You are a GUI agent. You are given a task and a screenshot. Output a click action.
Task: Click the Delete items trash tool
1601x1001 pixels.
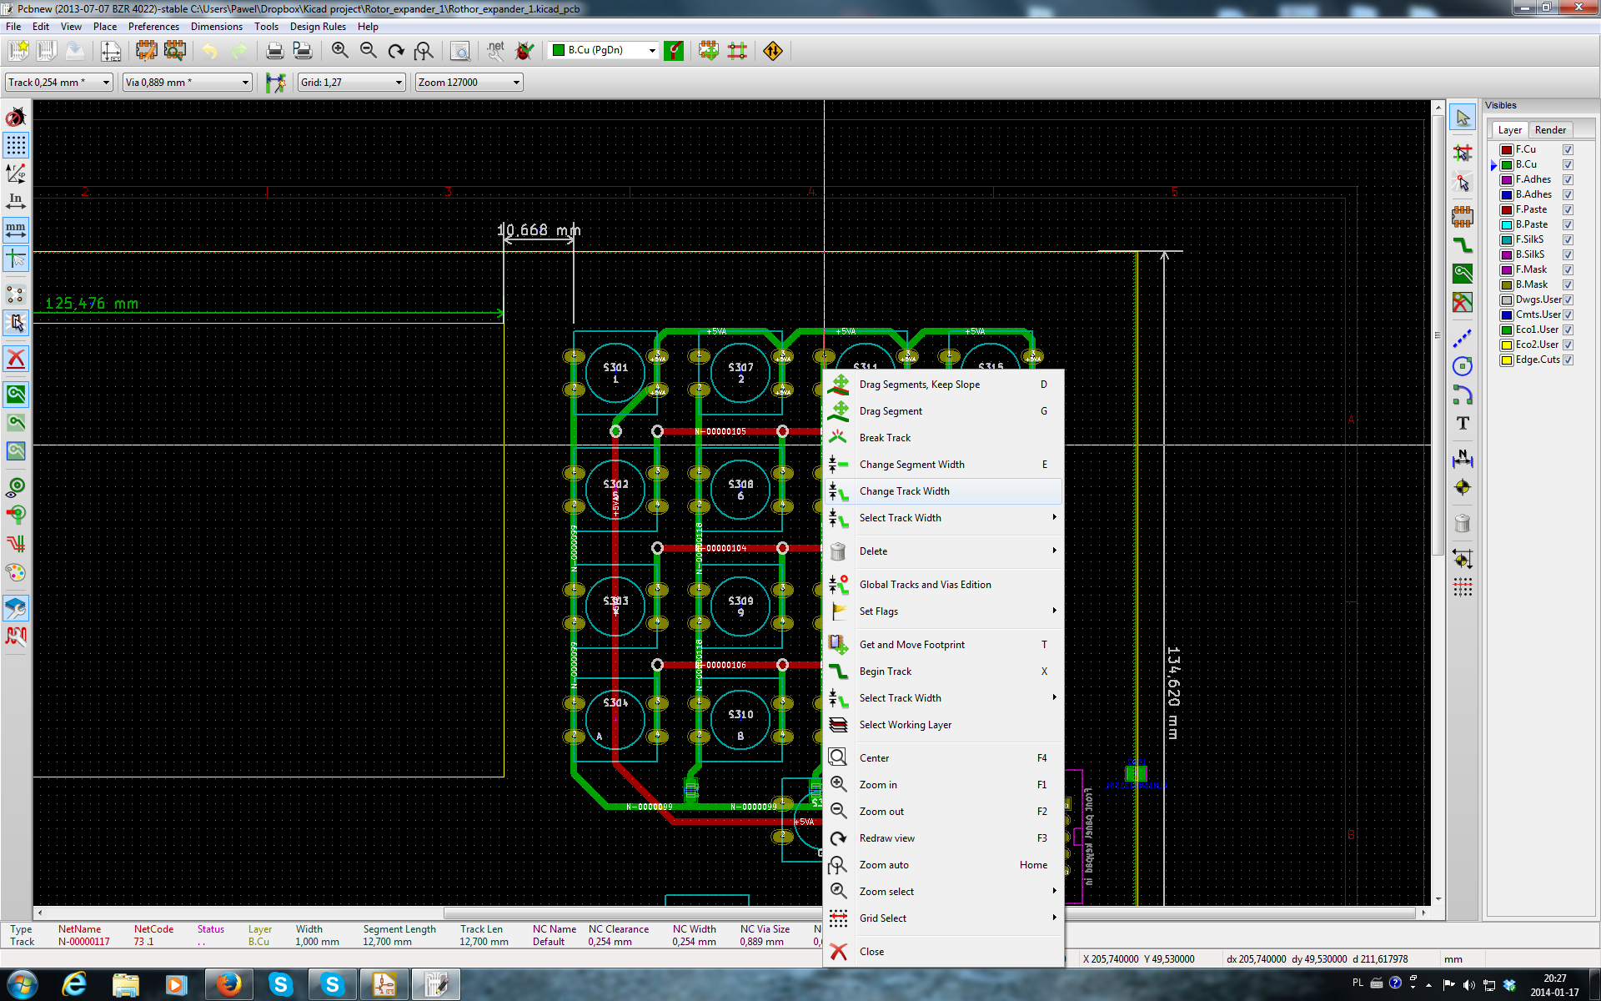click(x=1462, y=524)
